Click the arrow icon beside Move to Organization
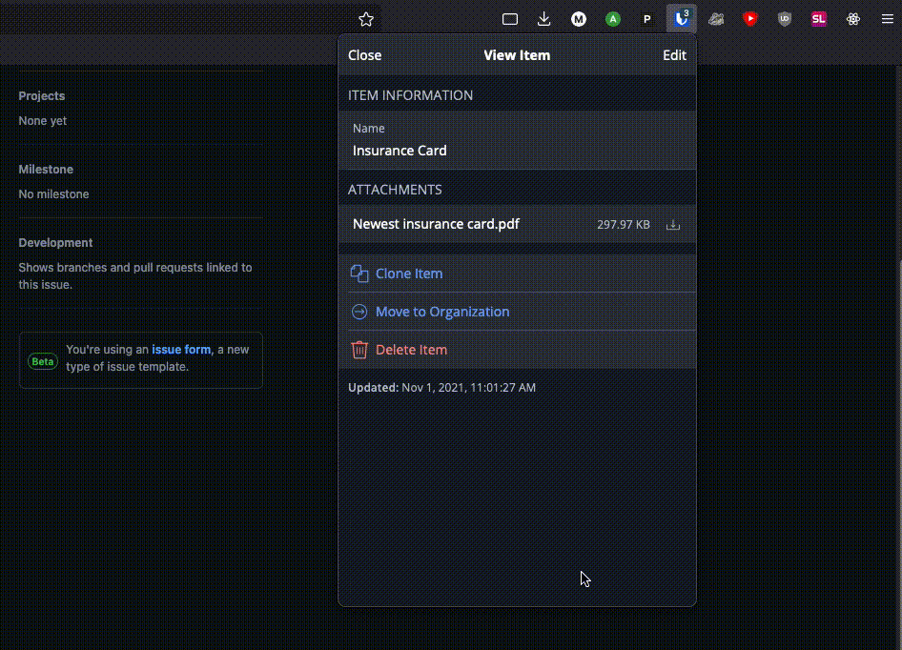Image resolution: width=902 pixels, height=650 pixels. point(359,312)
